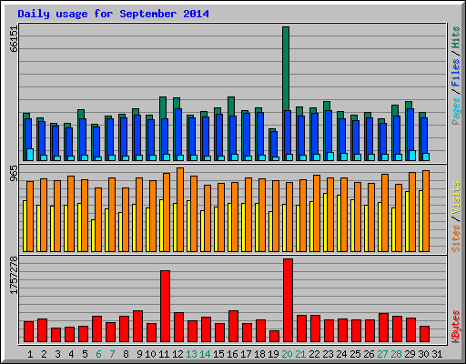The height and width of the screenshot is (364, 466).
Task: Click day 20 on the x-axis
Action: 287,354
